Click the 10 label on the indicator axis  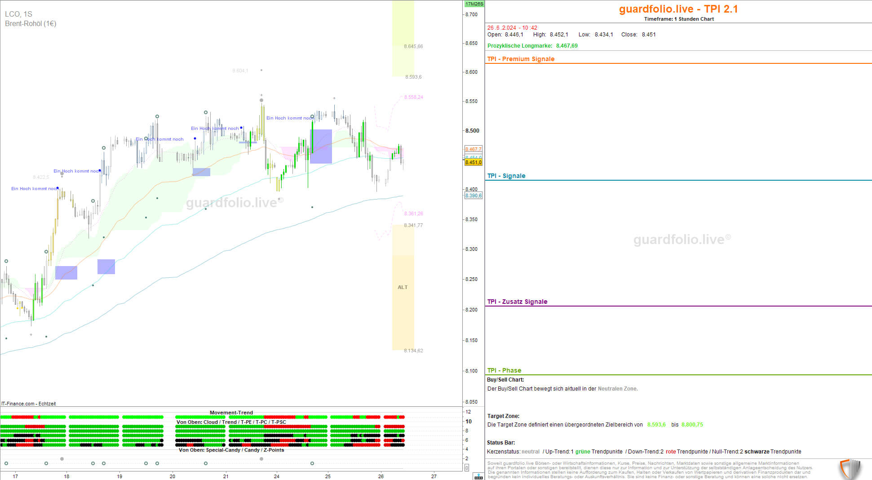point(469,422)
